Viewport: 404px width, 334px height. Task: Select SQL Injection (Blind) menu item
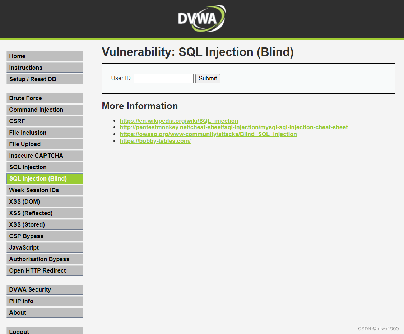45,178
